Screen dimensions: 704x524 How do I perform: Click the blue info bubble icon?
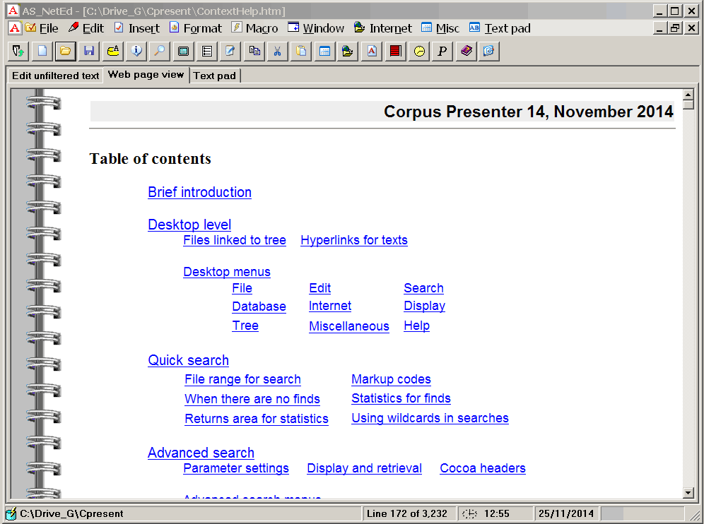coord(136,51)
